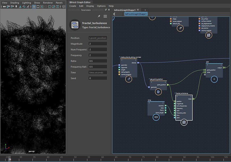Toggle the lock camera icon
Image resolution: width=231 pixels, height=162 pixels.
(x=8, y=7)
